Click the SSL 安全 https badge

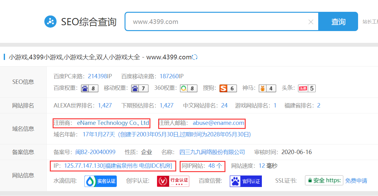coord(324,180)
